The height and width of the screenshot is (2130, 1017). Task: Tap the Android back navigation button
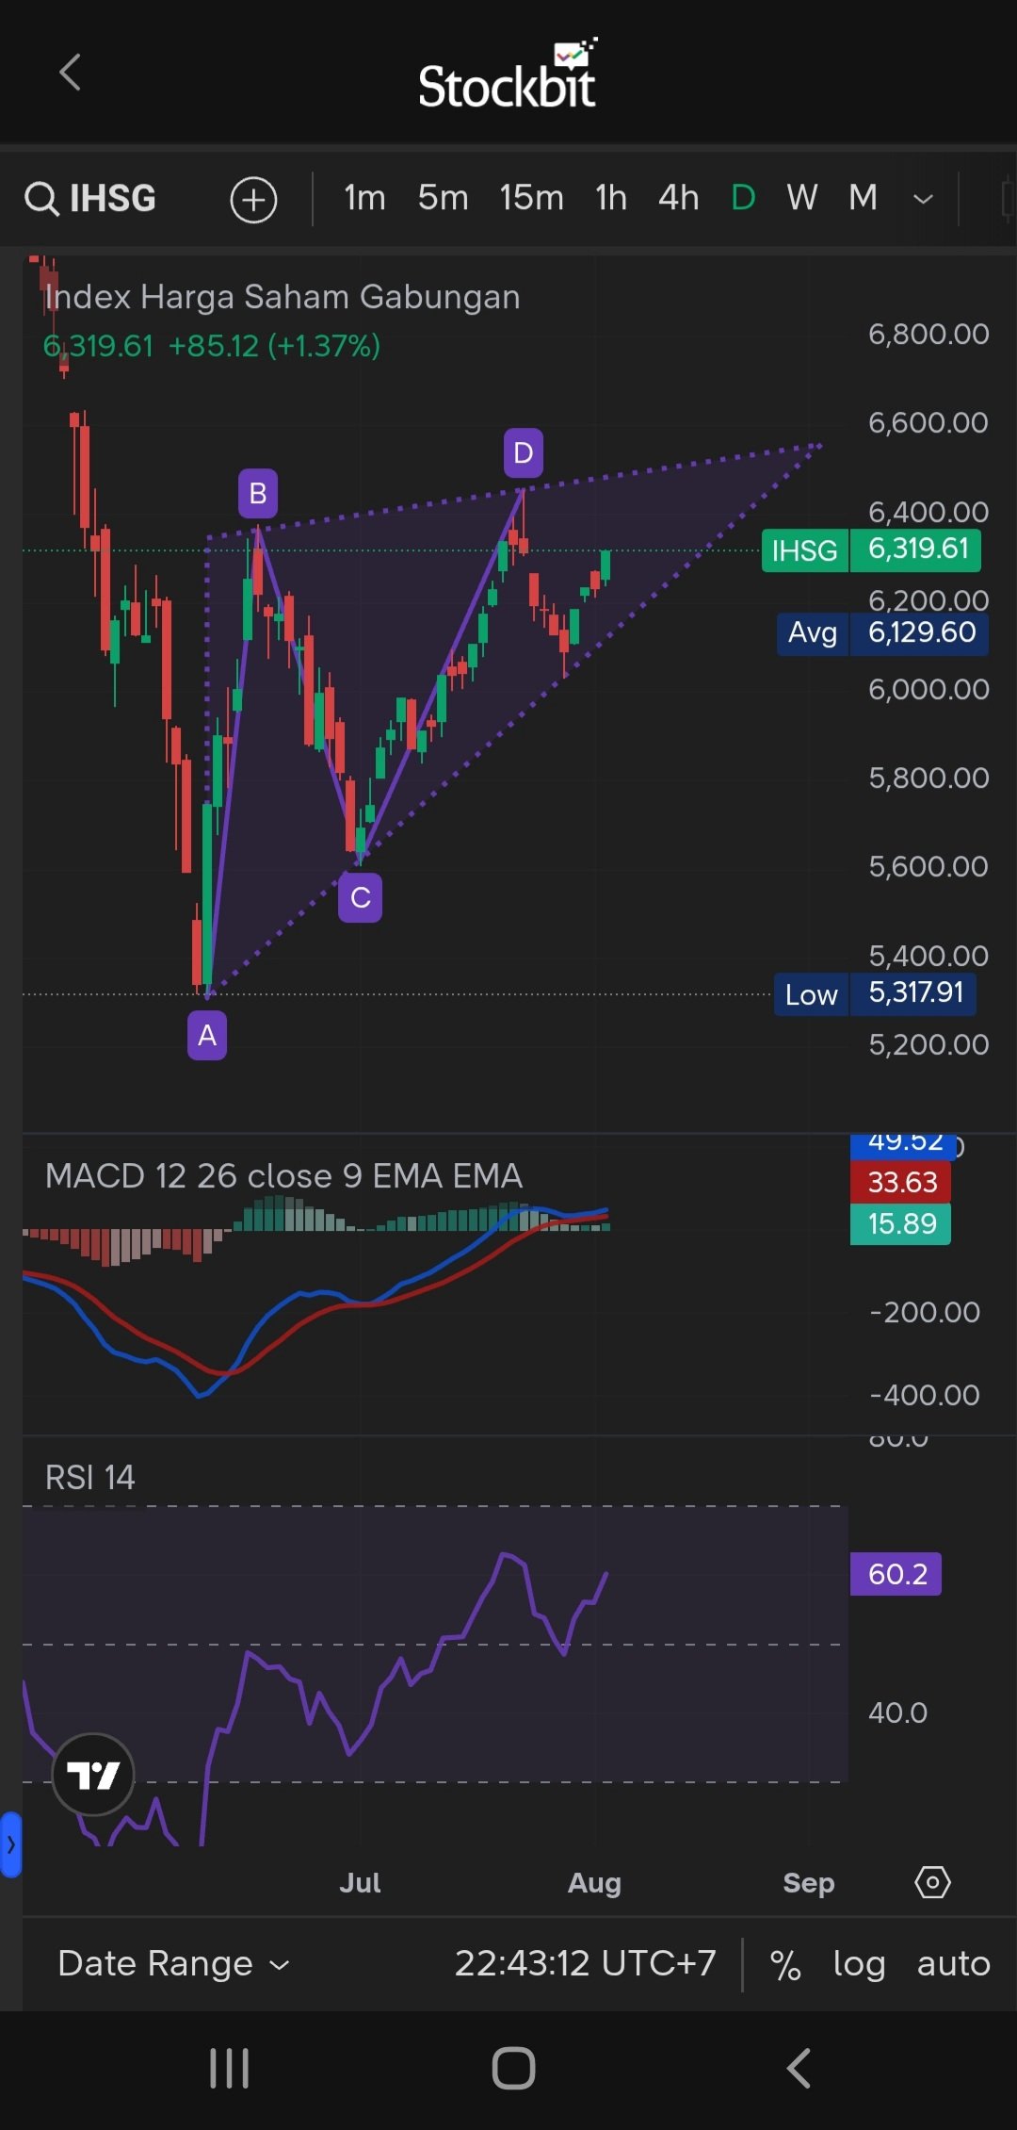pos(799,2069)
